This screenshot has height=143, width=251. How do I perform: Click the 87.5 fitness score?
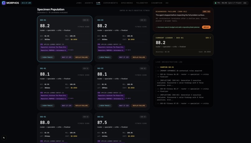click(x=102, y=122)
